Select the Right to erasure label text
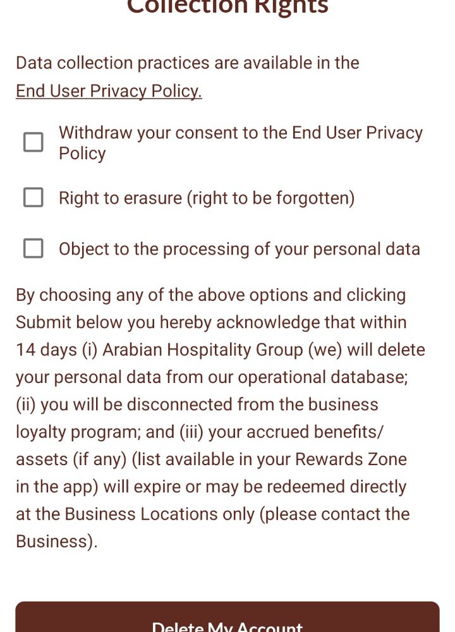Screen dimensions: 455x632 (x=207, y=198)
